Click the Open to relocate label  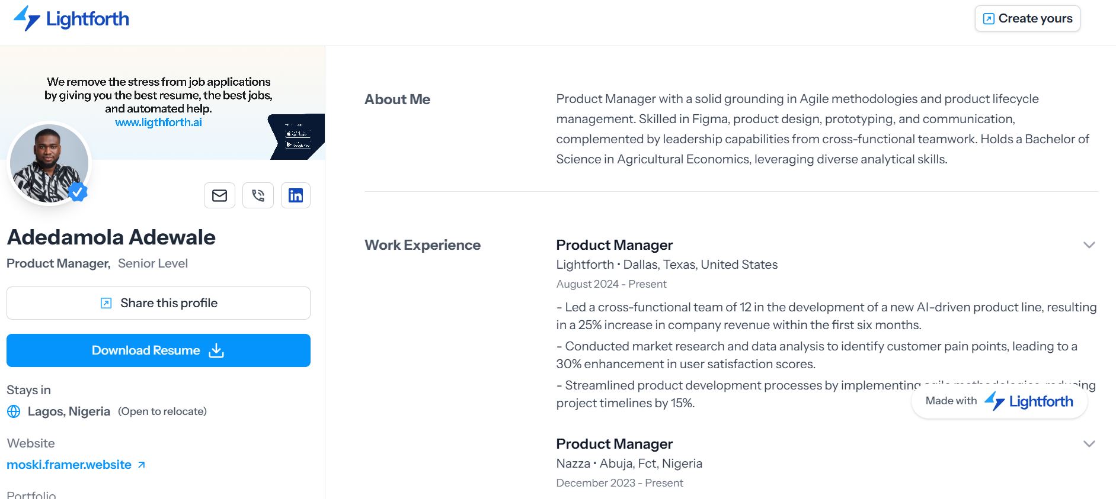(x=162, y=411)
